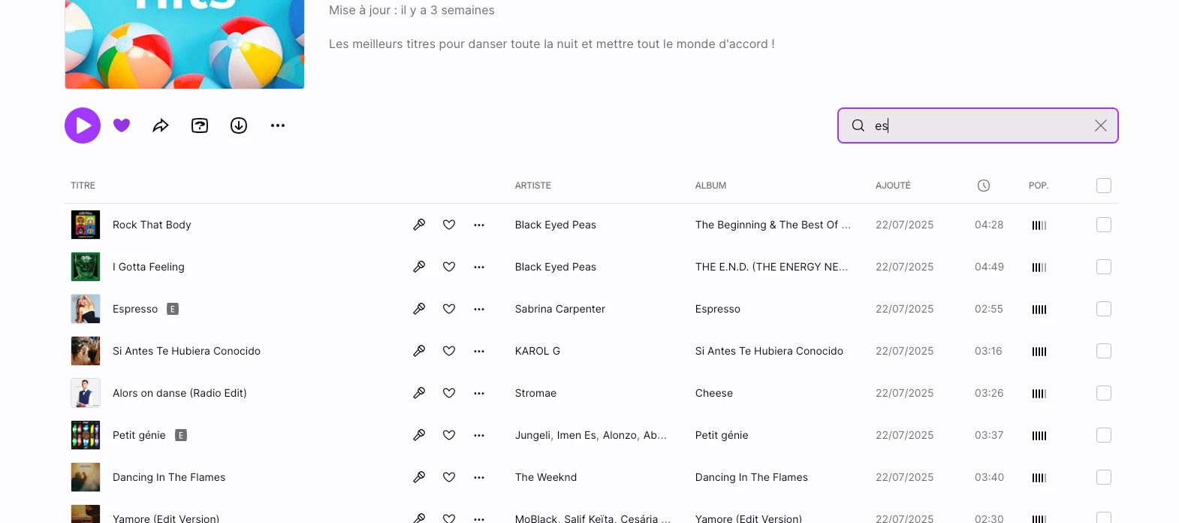Add Espresso to favorites with the heart

[449, 309]
